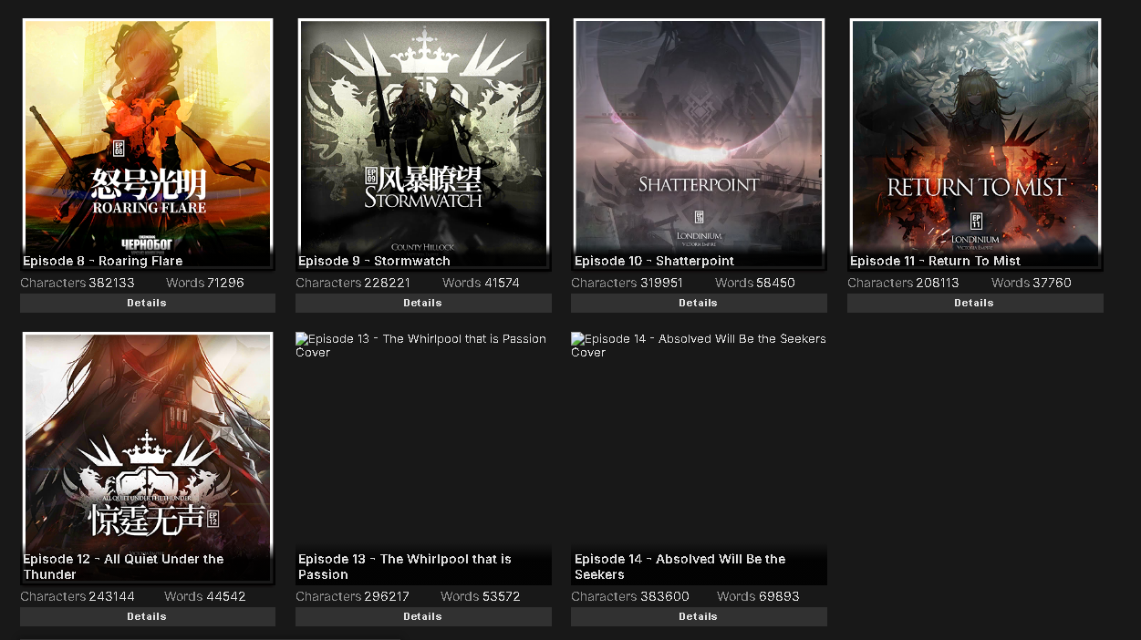Open the Episode 8 Roaring Flare cover
This screenshot has width=1141, height=640.
148,144
